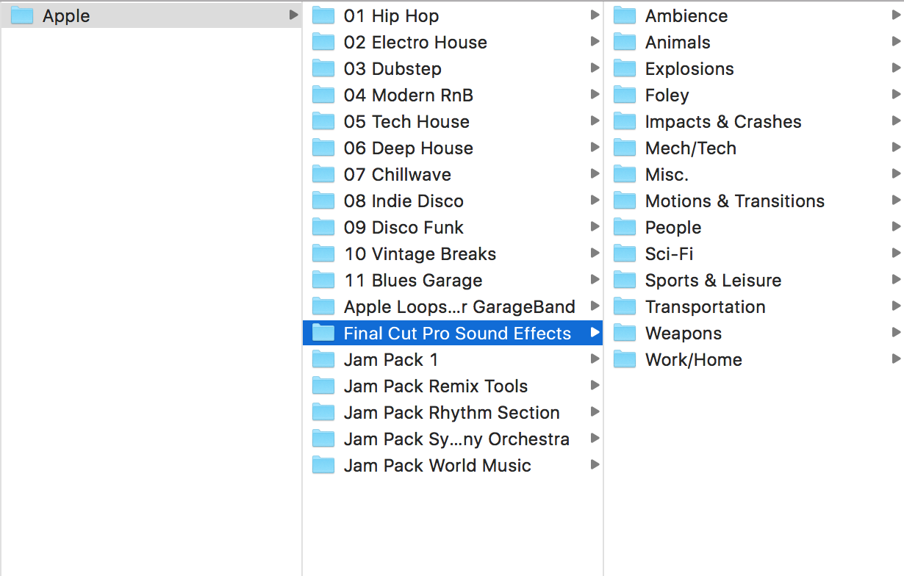Viewport: 904px width, 576px height.
Task: Expand the Animals folder arrow
Action: [x=896, y=42]
